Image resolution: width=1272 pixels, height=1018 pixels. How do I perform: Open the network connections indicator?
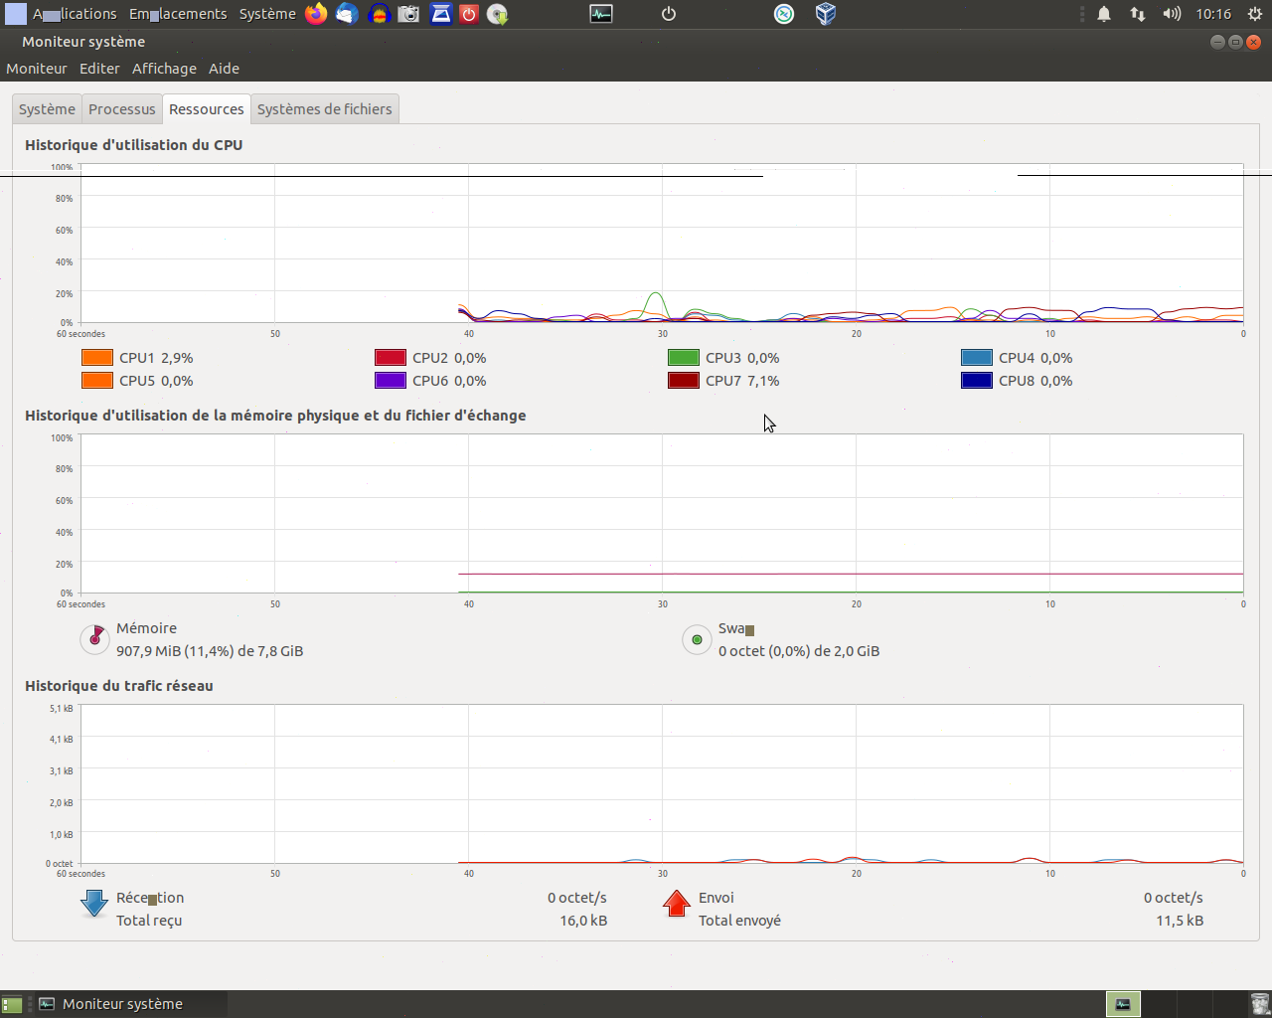[x=1138, y=14]
